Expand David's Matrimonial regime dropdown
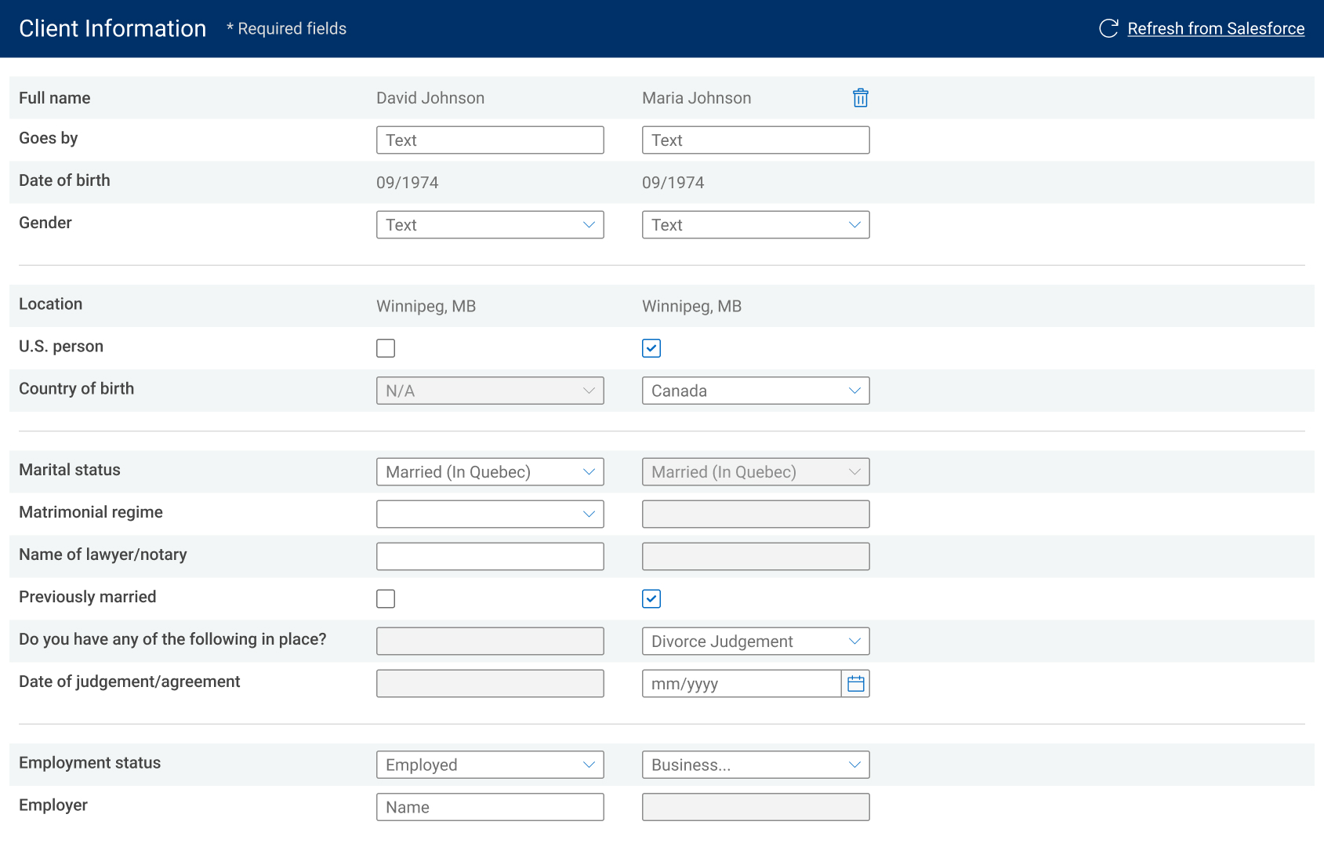The height and width of the screenshot is (847, 1324). [x=490, y=514]
